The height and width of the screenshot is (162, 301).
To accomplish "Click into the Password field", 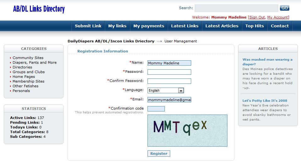I will 169,72.
